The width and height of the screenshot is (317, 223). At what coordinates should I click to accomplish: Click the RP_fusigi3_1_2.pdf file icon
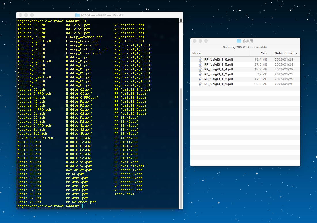click(201, 79)
